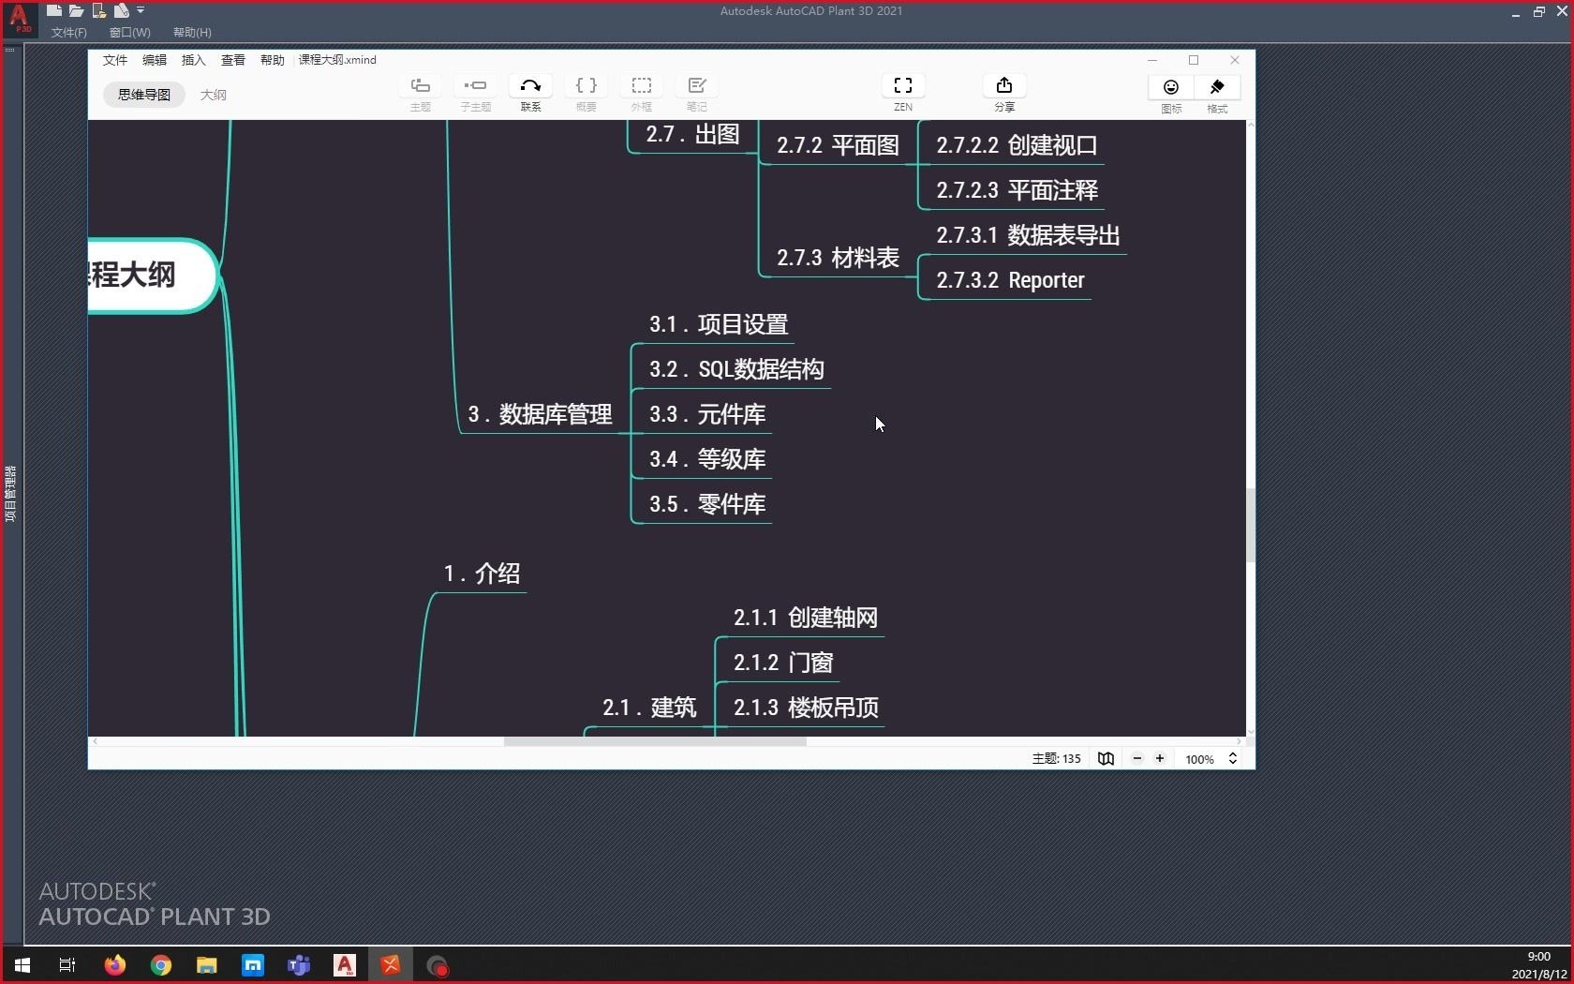
Task: Open XMind 查看 menu
Action: tap(232, 60)
